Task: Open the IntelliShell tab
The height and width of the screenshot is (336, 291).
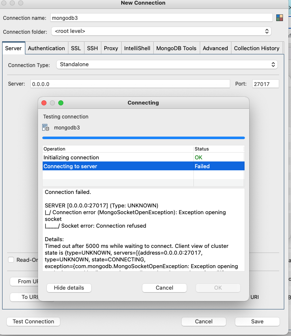Action: 137,48
